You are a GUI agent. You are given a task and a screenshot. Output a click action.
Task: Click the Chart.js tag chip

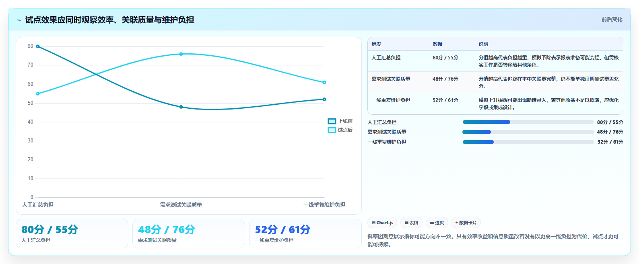click(x=382, y=223)
